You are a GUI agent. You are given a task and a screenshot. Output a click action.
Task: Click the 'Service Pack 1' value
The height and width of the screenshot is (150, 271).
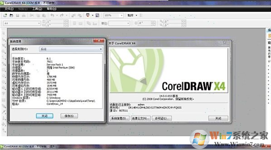point(55,65)
